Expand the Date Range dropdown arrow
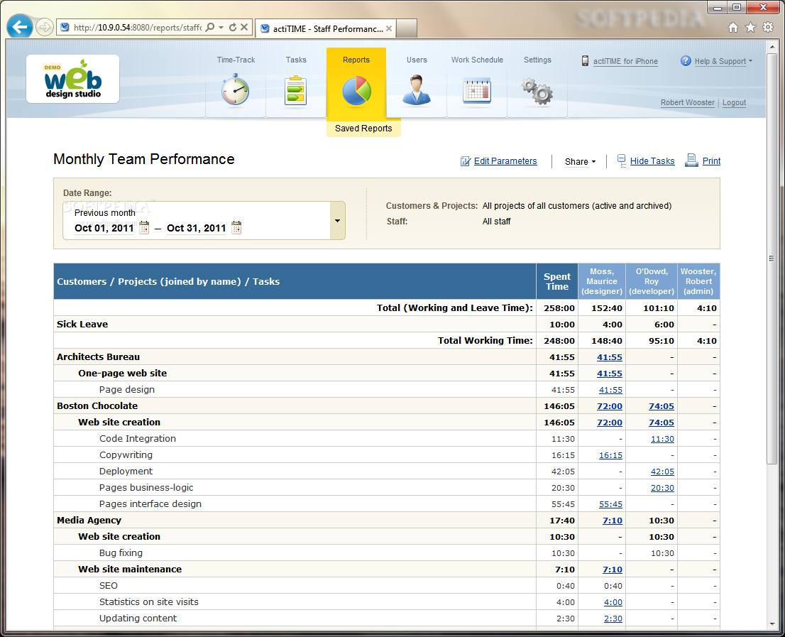785x637 pixels. coord(337,221)
